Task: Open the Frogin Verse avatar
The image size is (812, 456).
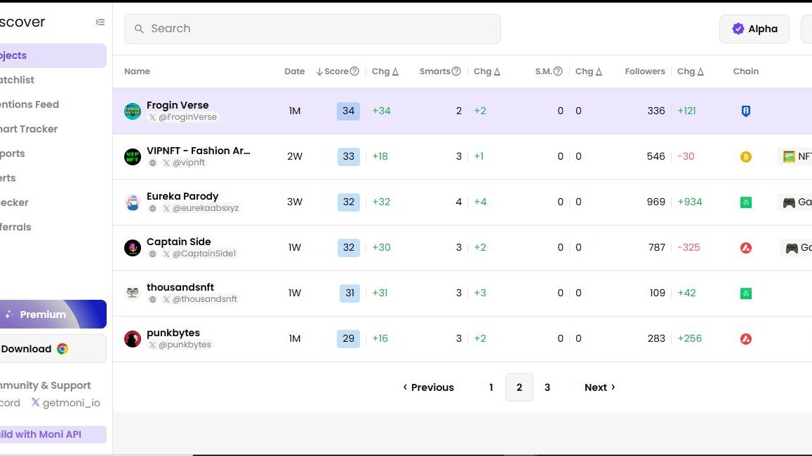Action: pyautogui.click(x=133, y=111)
